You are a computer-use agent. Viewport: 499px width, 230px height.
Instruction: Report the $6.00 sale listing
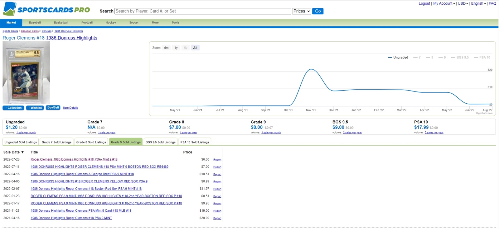(217, 160)
